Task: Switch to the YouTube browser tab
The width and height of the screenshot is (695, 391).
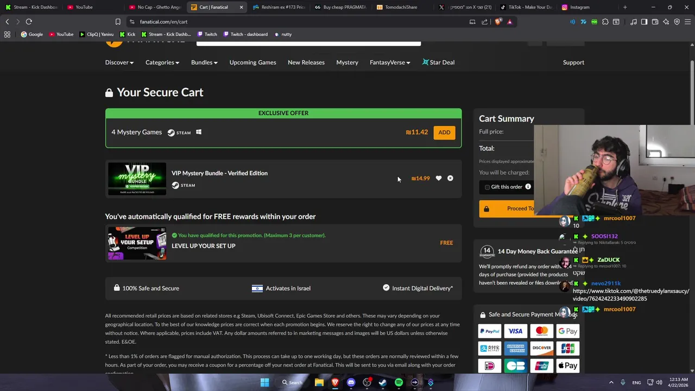Action: coord(92,7)
